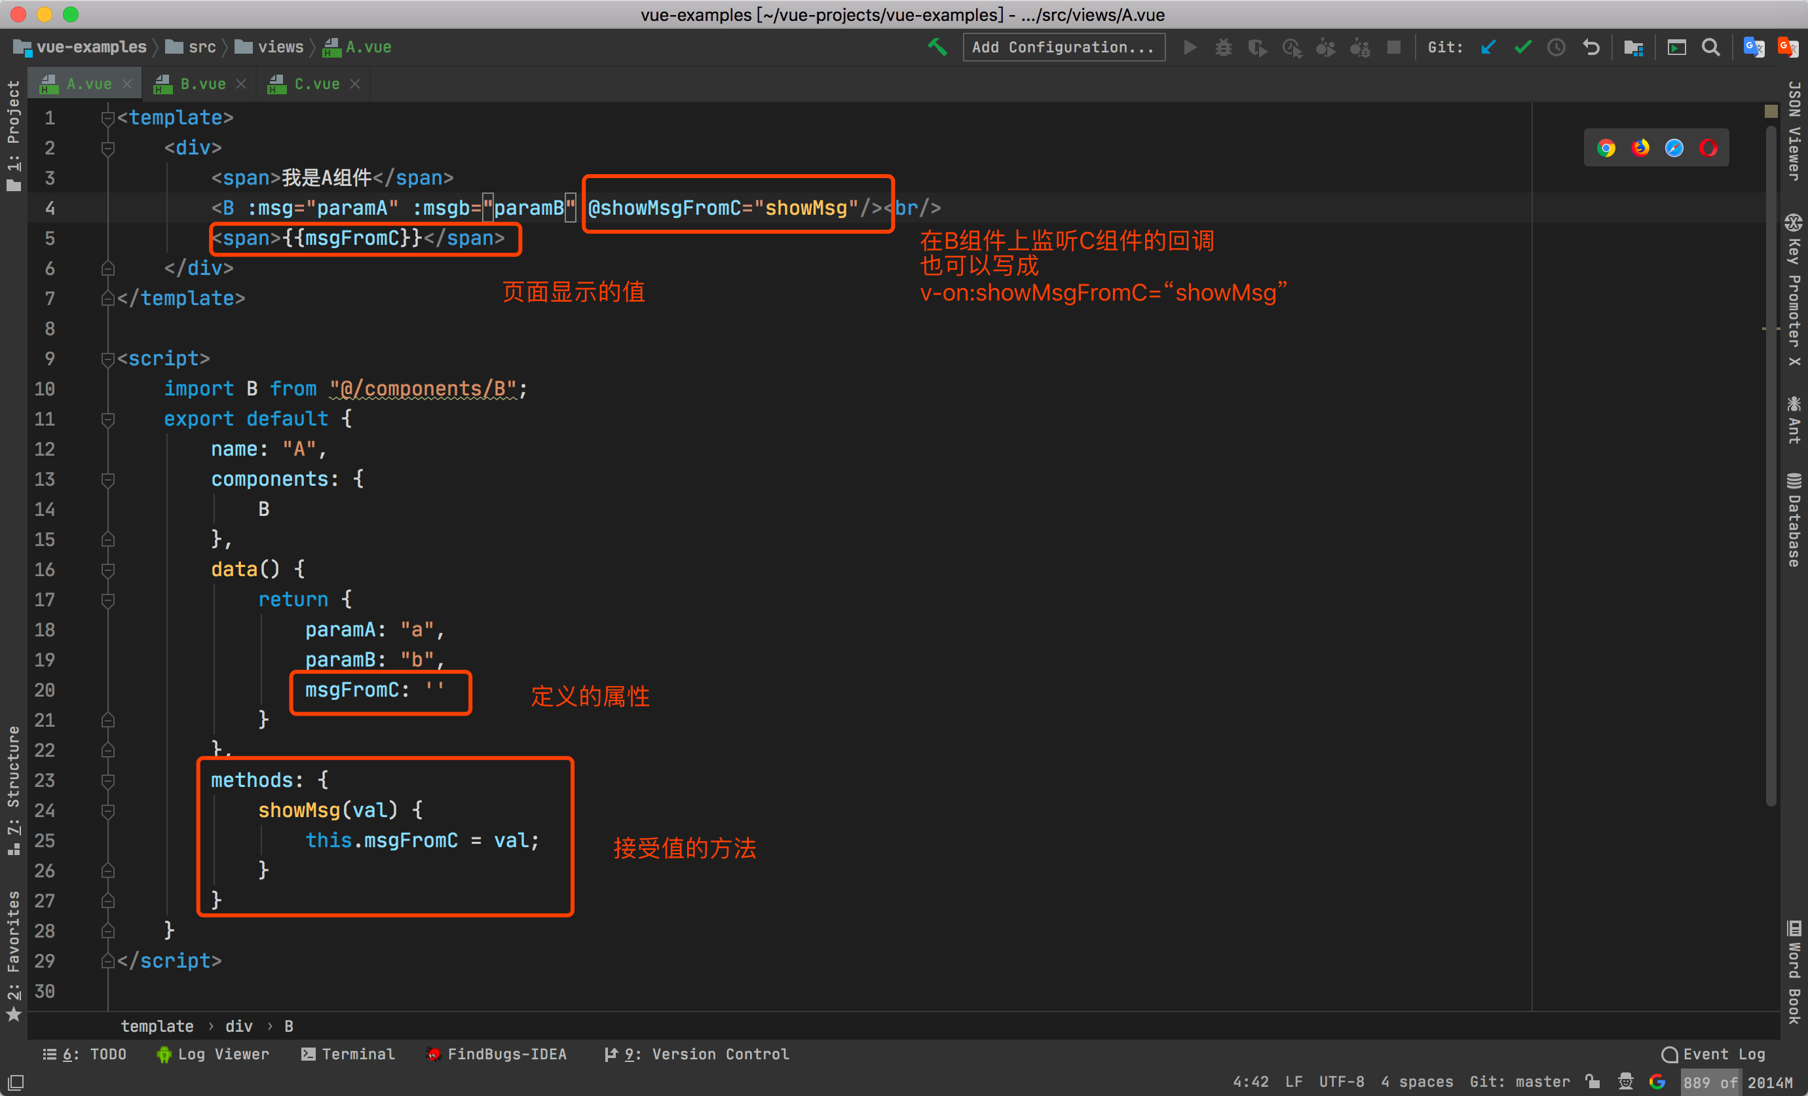Image resolution: width=1808 pixels, height=1096 pixels.
Task: Collapse components fold on line 13
Action: pyautogui.click(x=108, y=479)
